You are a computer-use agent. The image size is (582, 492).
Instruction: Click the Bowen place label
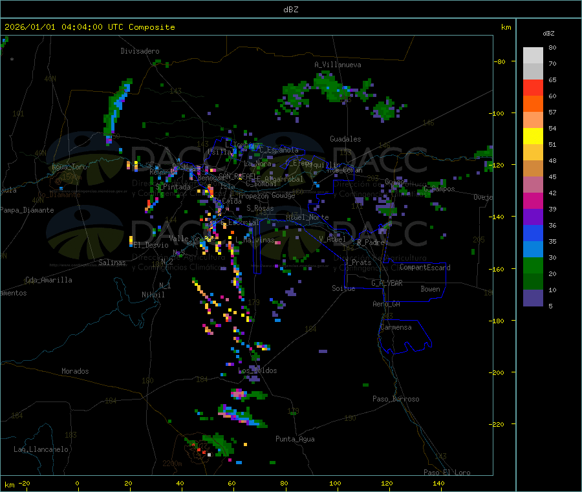pyautogui.click(x=430, y=289)
